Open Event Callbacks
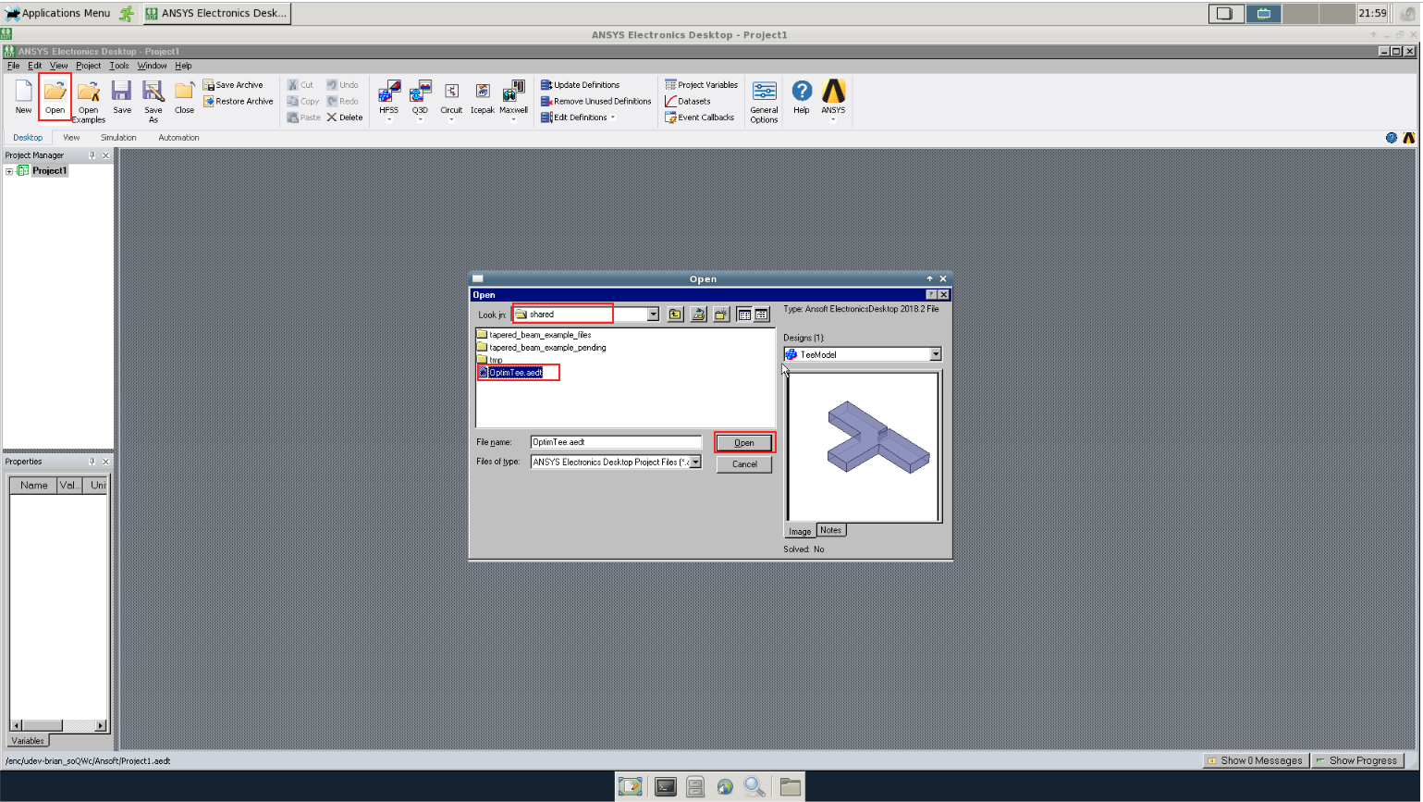Image resolution: width=1423 pixels, height=802 pixels. point(699,117)
